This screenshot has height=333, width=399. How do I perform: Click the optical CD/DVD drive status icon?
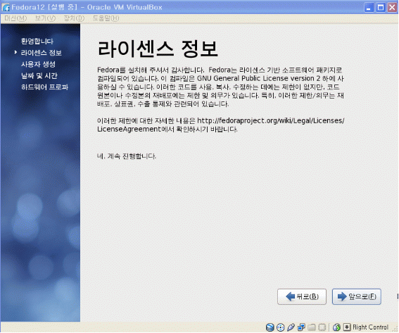(x=280, y=327)
